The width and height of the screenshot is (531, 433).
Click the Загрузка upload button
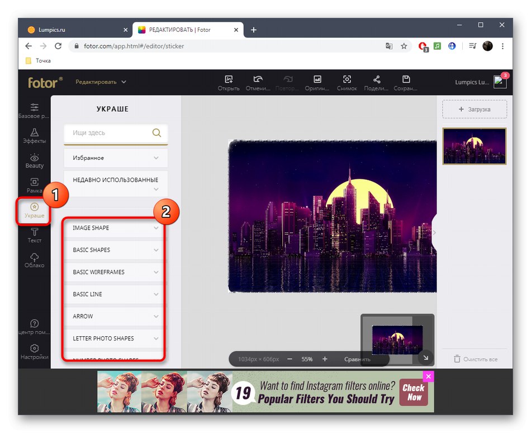[x=475, y=110]
